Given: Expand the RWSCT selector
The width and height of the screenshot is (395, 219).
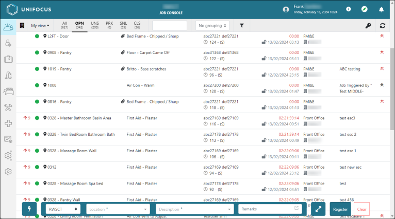Looking at the screenshot, I should 62,209.
